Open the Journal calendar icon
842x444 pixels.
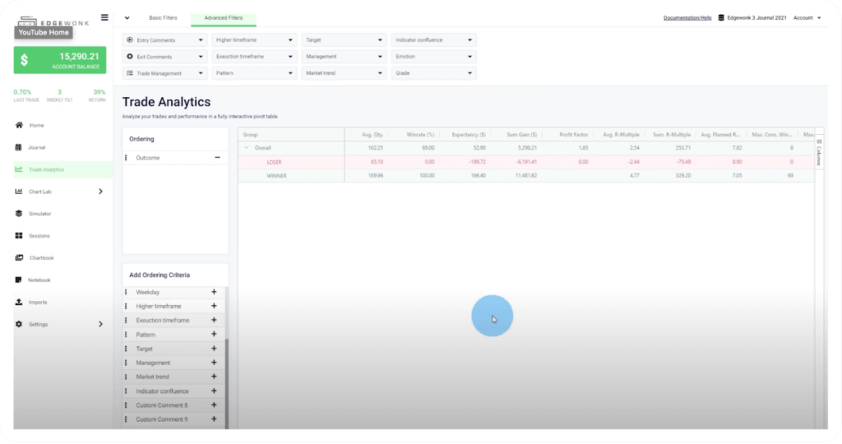point(18,147)
